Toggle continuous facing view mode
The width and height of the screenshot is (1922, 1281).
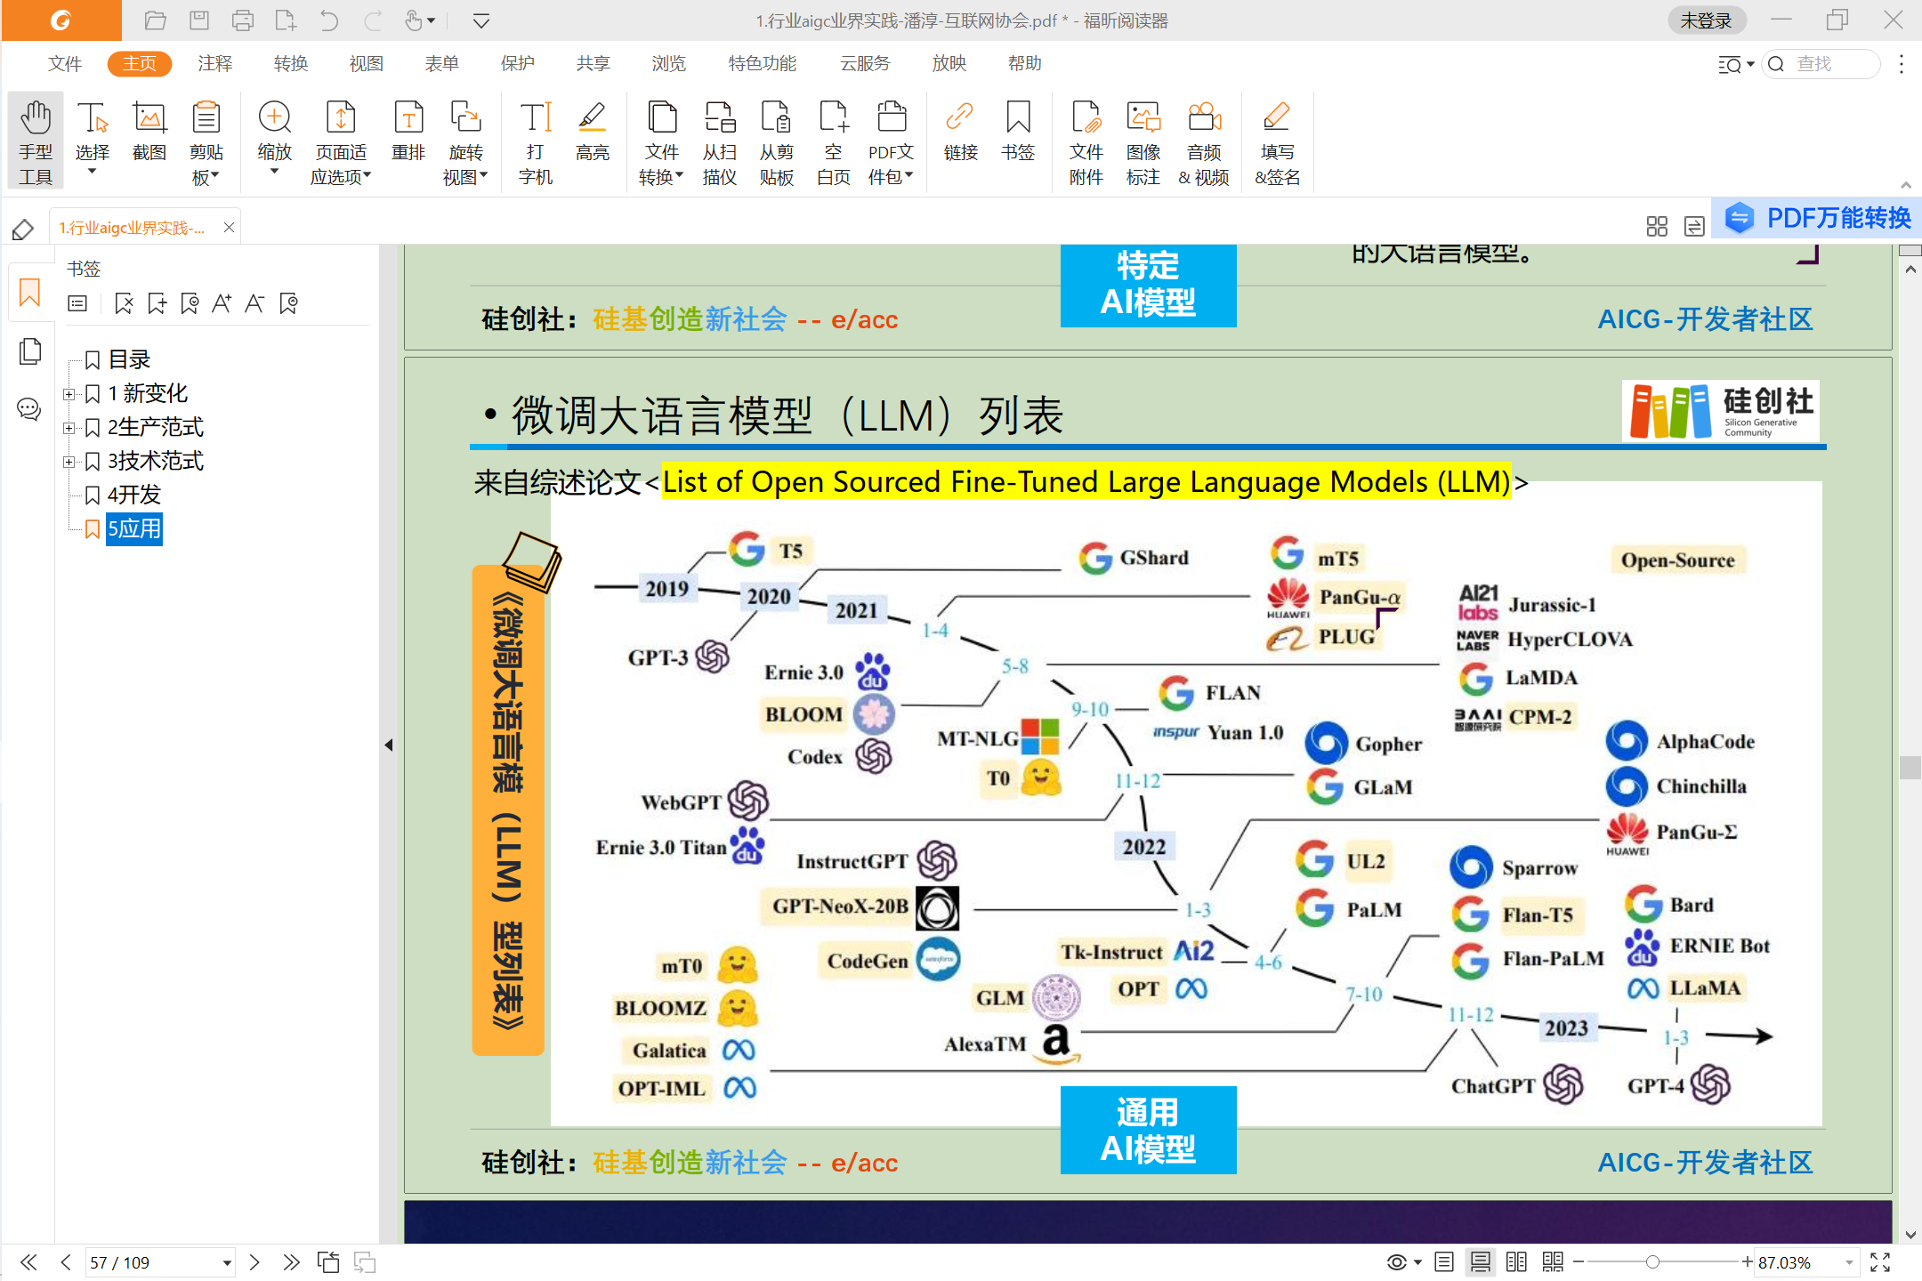(x=1553, y=1261)
